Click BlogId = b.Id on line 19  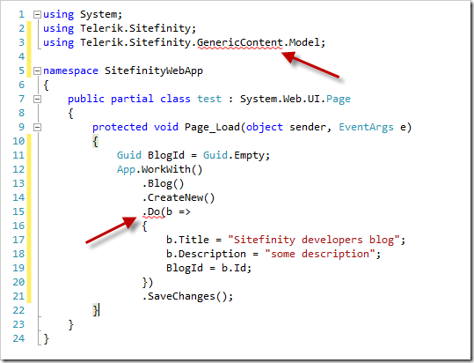click(x=206, y=268)
